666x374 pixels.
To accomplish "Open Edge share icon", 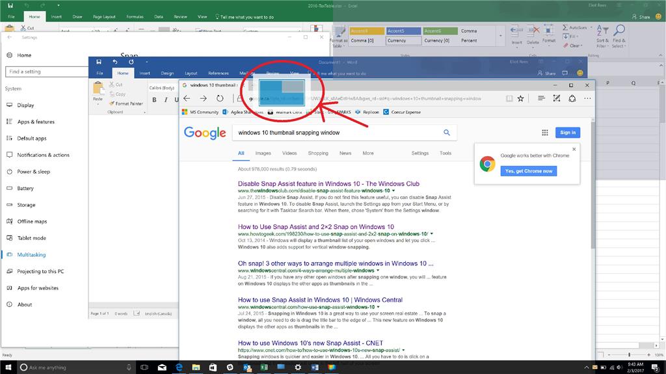I will 572,98.
